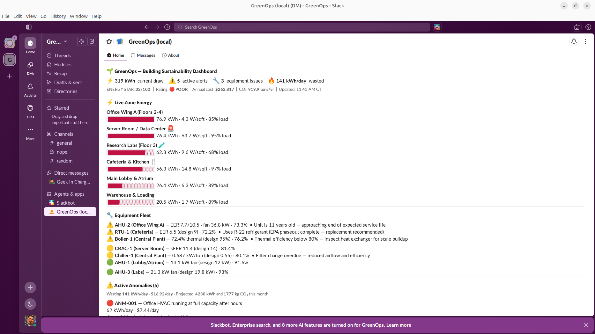Click the Learn more link in banner

(x=399, y=325)
